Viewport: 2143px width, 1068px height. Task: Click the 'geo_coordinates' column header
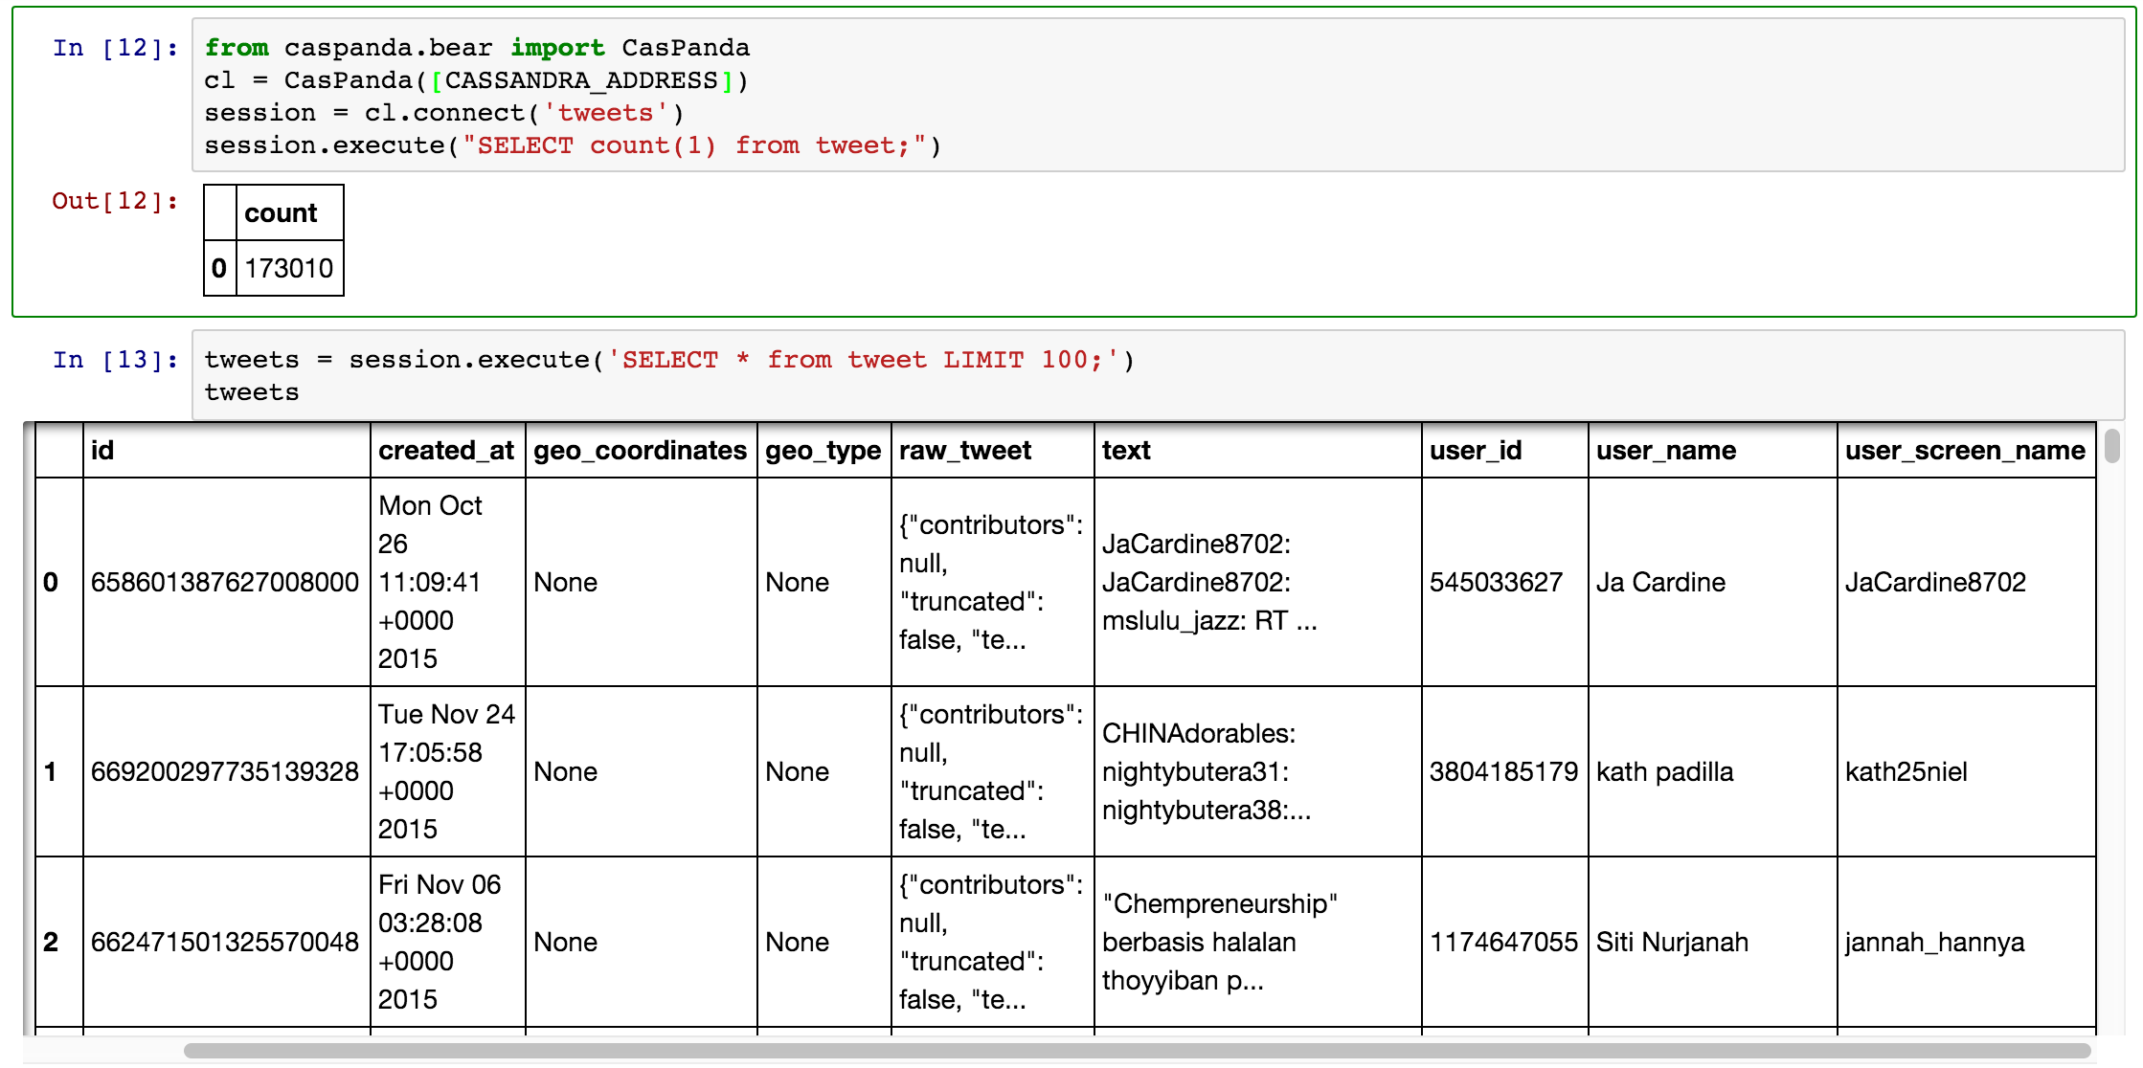[x=642, y=450]
